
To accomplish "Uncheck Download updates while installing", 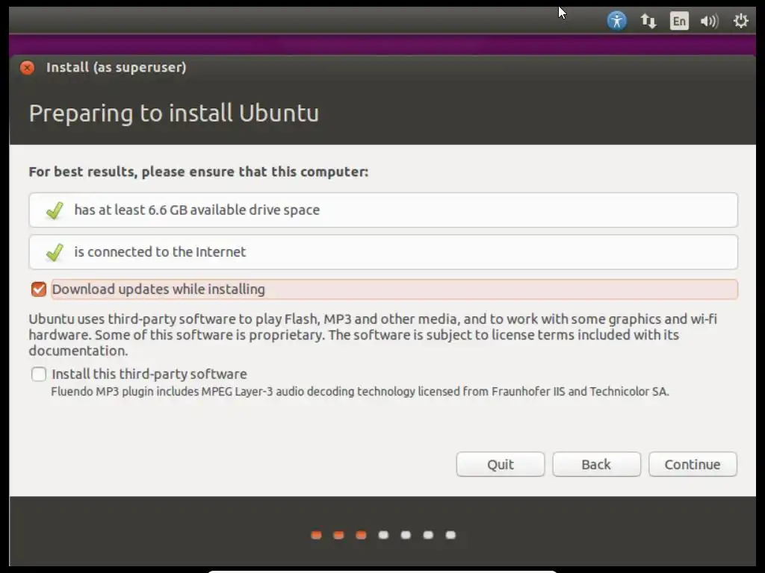I will pyautogui.click(x=39, y=289).
